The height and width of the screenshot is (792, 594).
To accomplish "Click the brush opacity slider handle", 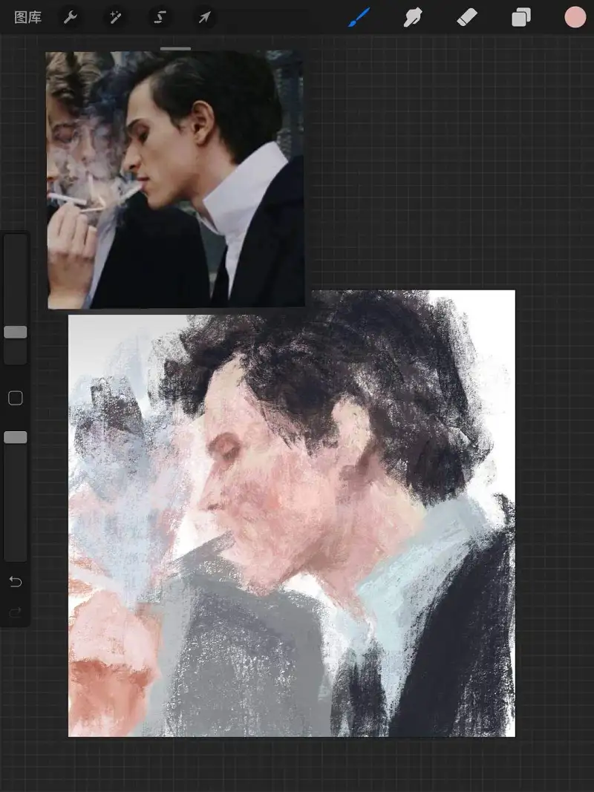I will [x=16, y=437].
